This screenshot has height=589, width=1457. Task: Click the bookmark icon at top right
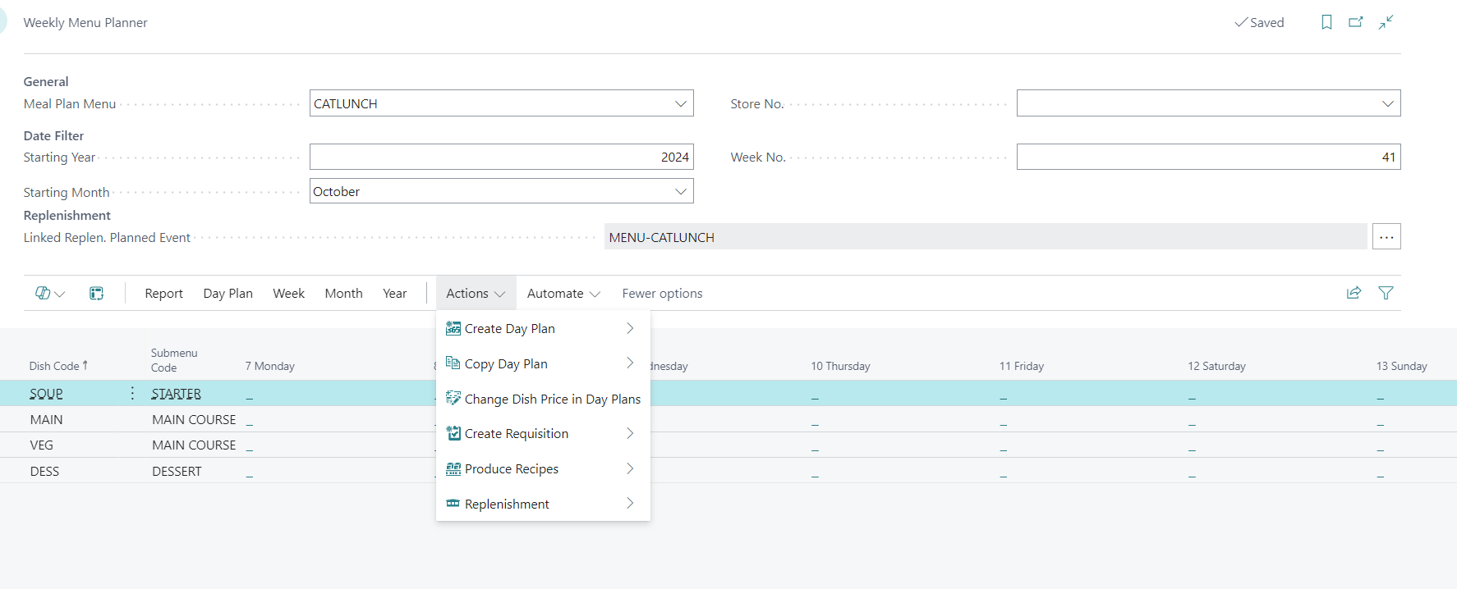pos(1326,22)
